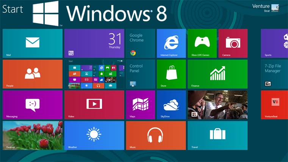Open the Camera app tile
The image size is (288, 162).
coord(233,43)
